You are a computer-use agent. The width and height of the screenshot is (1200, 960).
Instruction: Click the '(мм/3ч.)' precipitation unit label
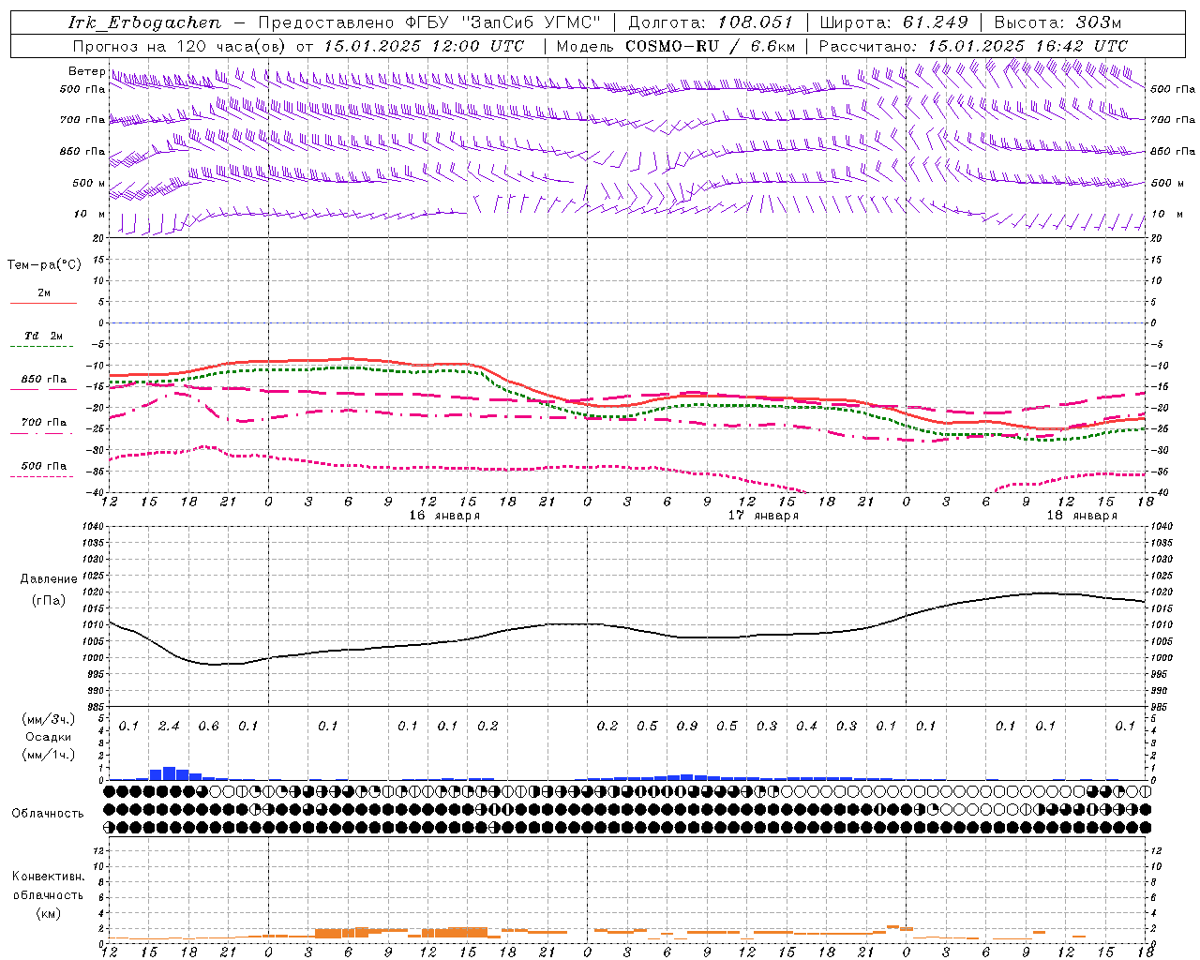click(x=48, y=720)
